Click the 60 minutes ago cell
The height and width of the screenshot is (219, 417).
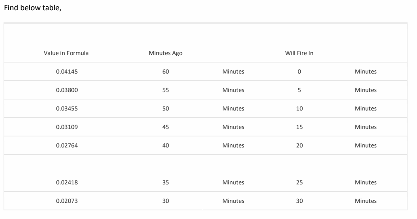[165, 72]
